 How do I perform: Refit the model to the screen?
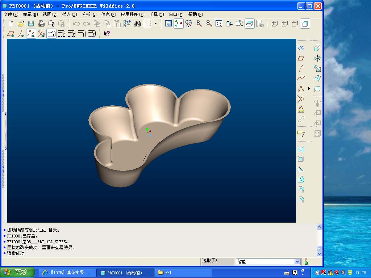pyautogui.click(x=219, y=24)
